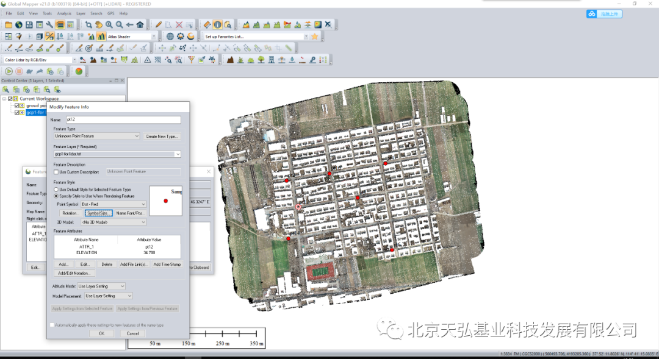
Task: Select the Zoom In magnifier tool
Action: [x=109, y=25]
